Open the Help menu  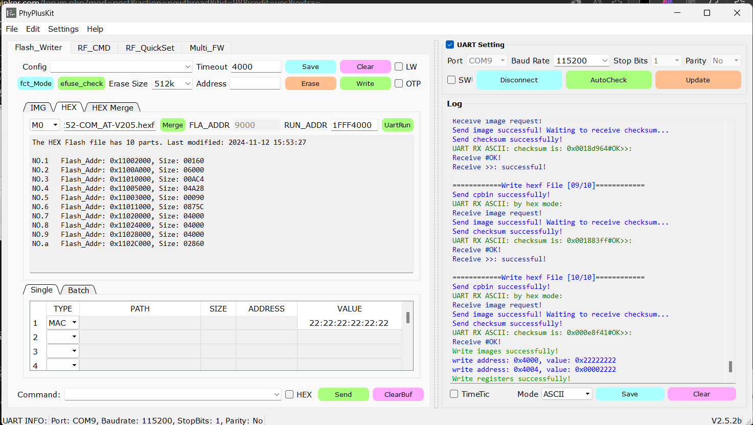(x=95, y=29)
